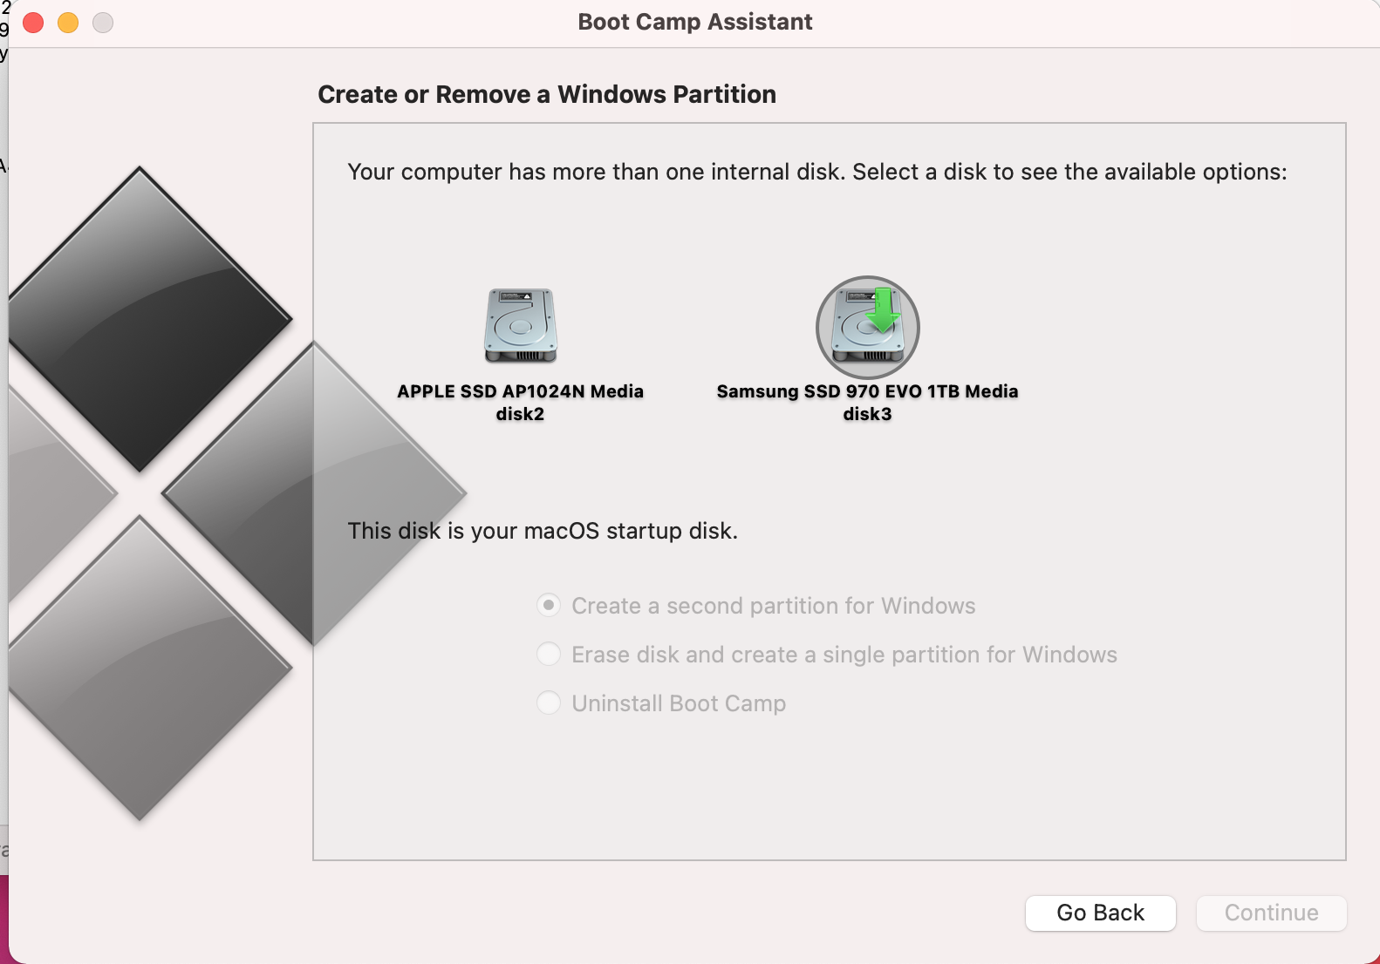Click the Continue button
This screenshot has height=964, width=1380.
tap(1271, 913)
